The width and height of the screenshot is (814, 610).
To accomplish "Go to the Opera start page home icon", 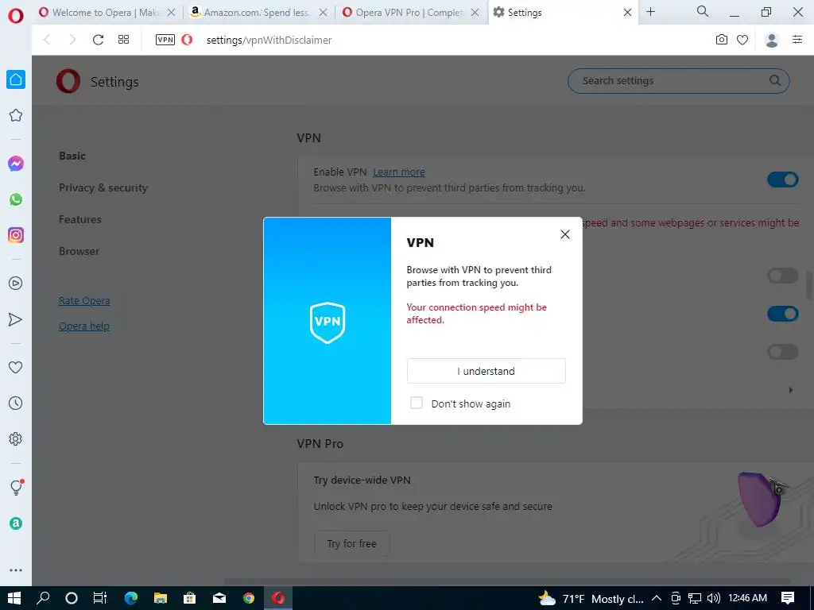I will 16,79.
